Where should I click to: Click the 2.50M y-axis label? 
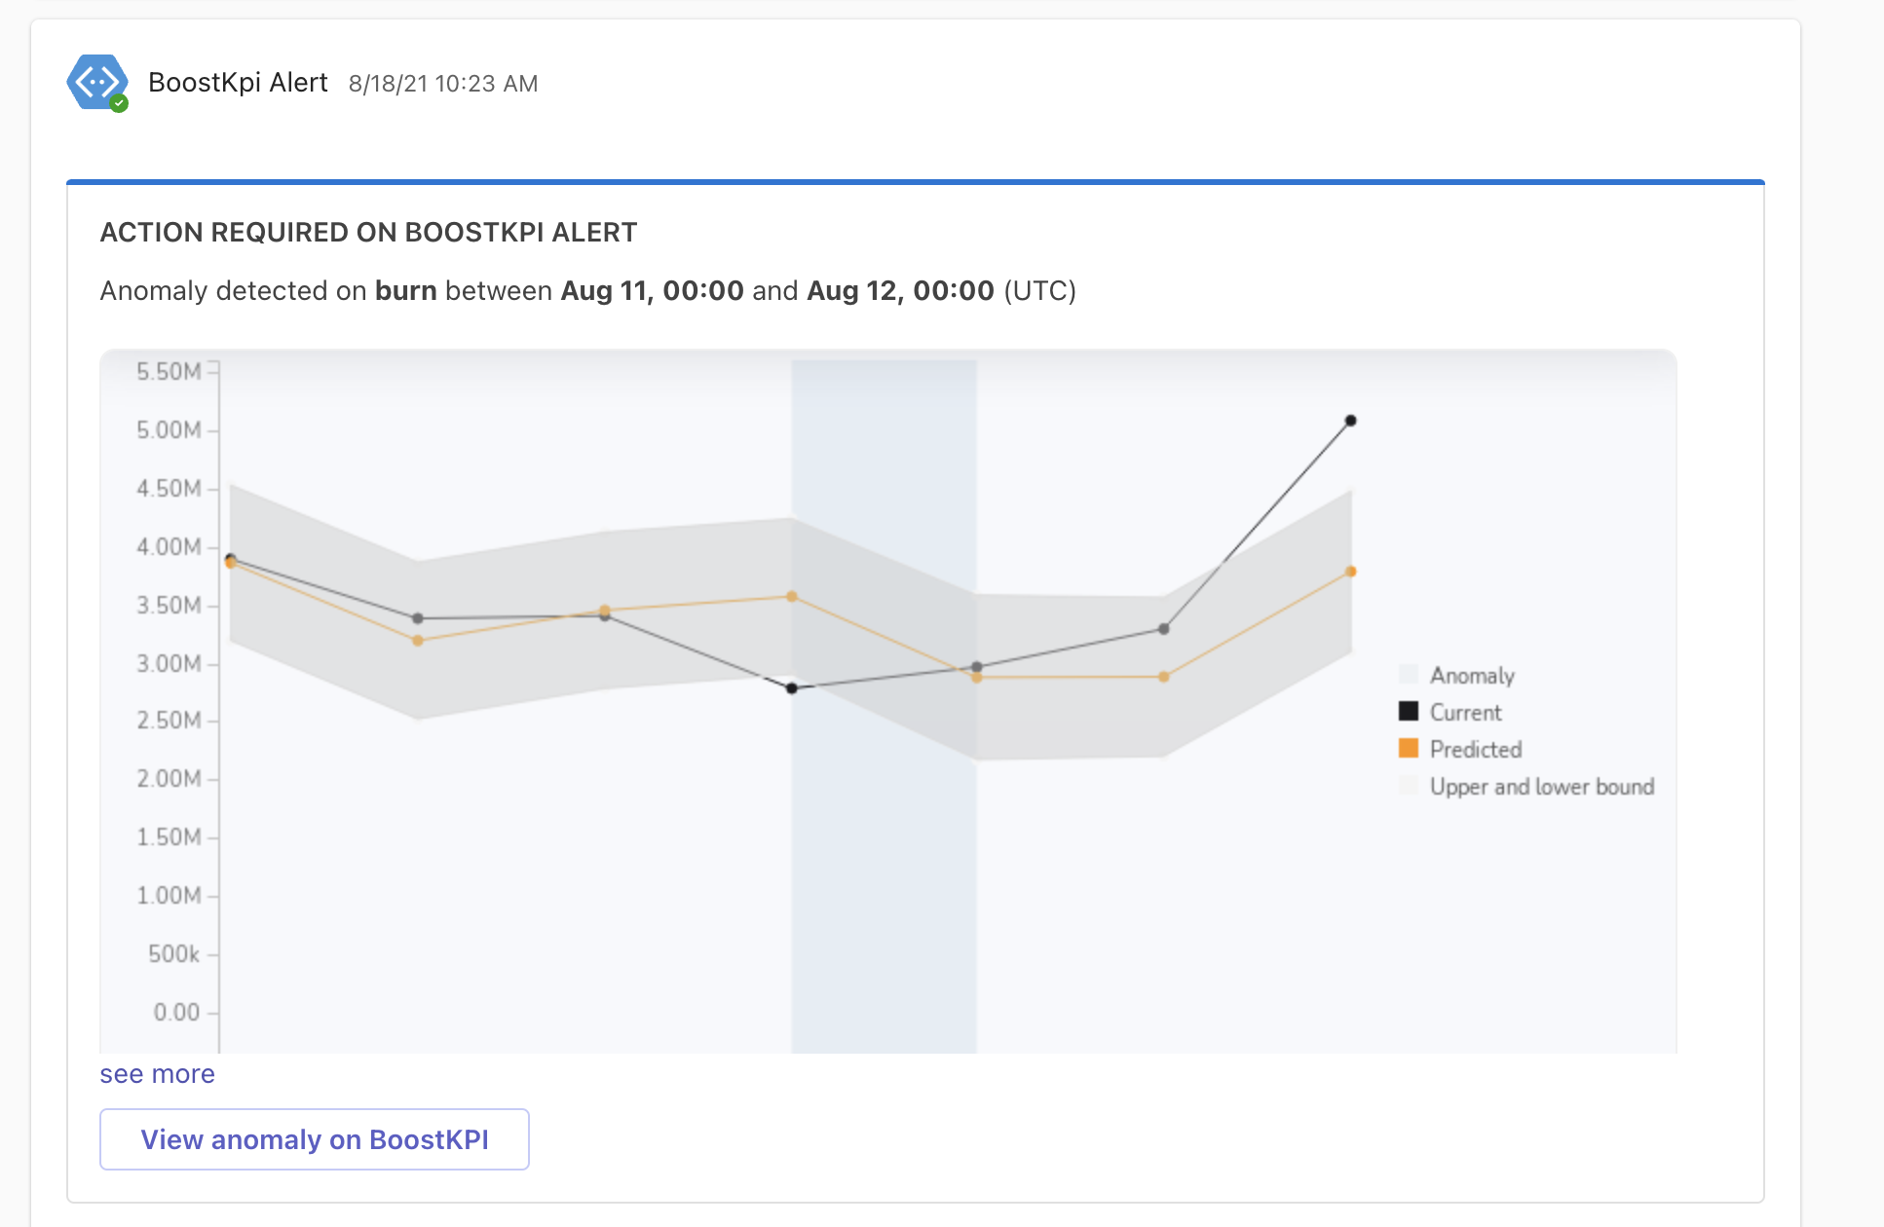pos(169,721)
